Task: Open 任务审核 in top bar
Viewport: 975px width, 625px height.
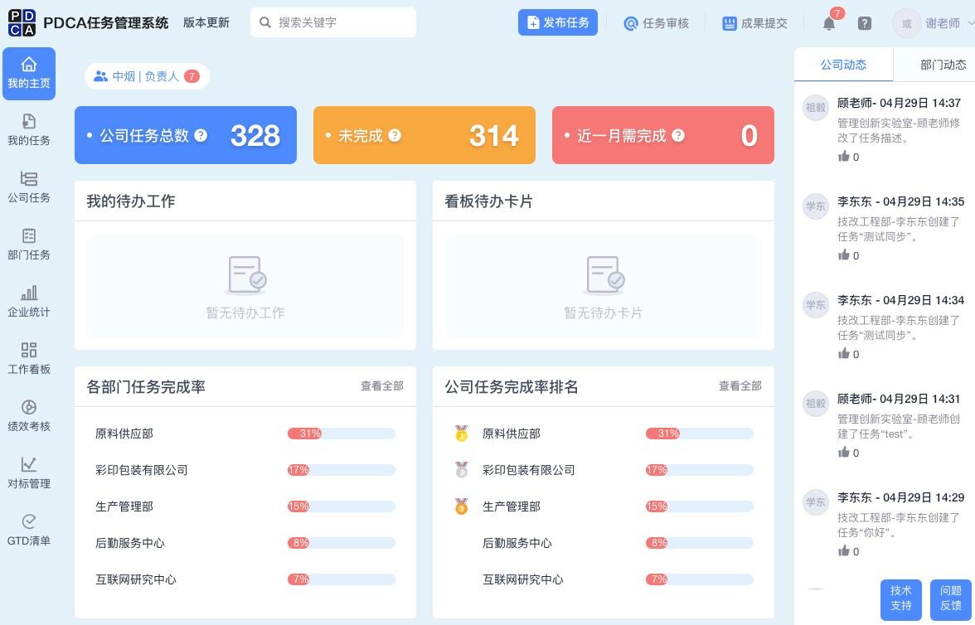Action: point(656,24)
